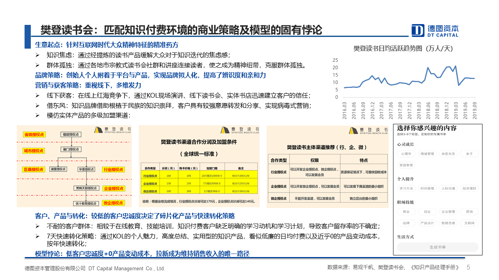499x280 pixels.
Task: Click the 个人提升 section label
Action: (x=405, y=179)
